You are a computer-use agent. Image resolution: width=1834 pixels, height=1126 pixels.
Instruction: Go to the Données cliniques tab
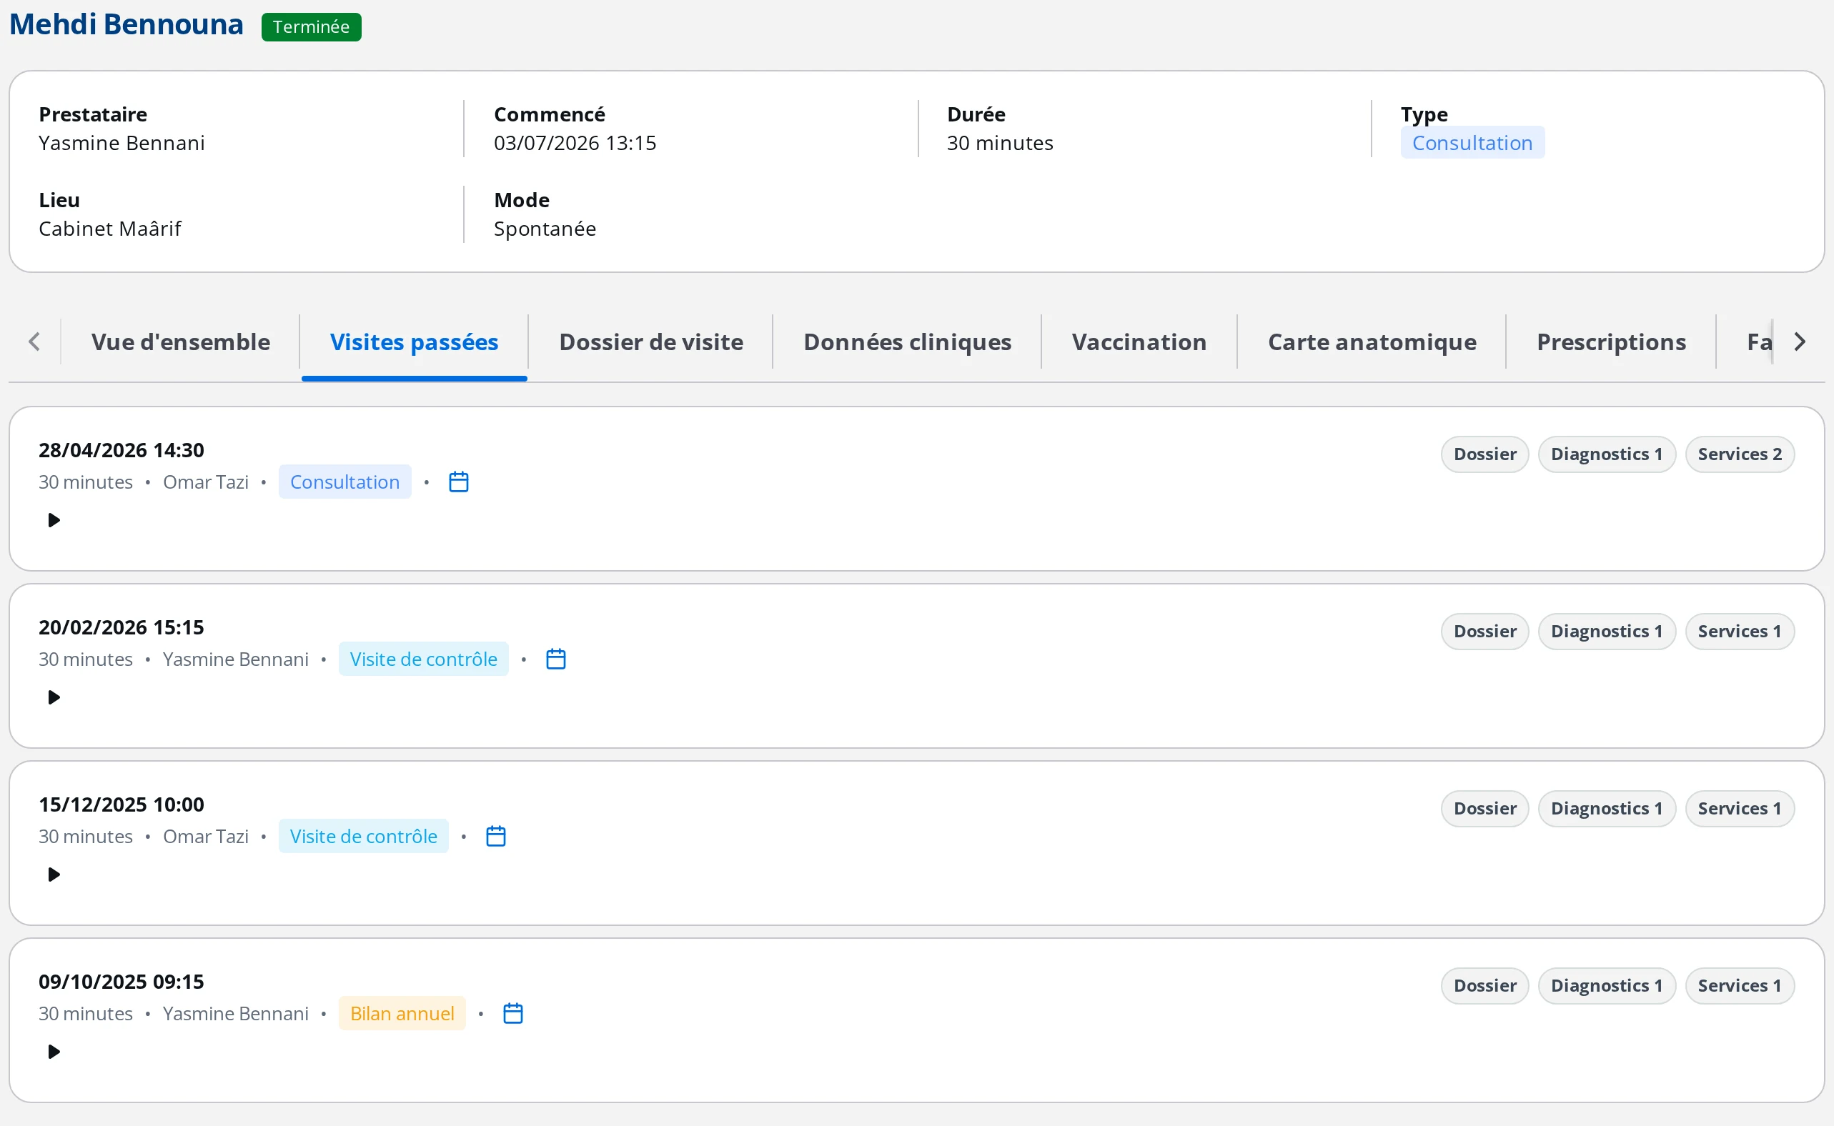coord(907,342)
